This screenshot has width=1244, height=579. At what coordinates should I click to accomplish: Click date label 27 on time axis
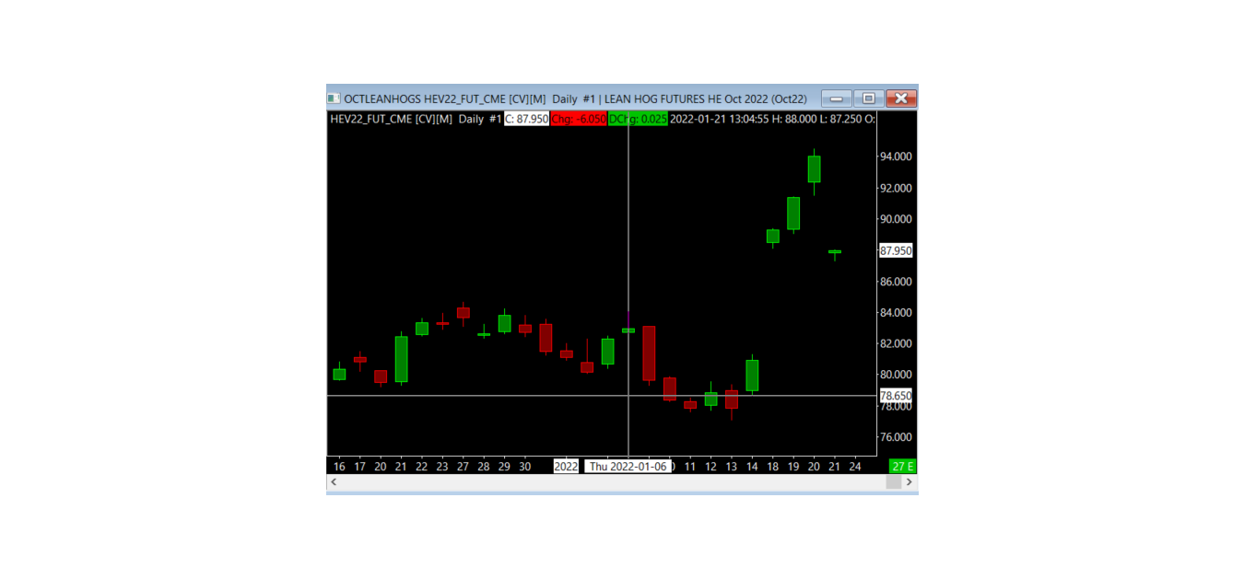463,466
